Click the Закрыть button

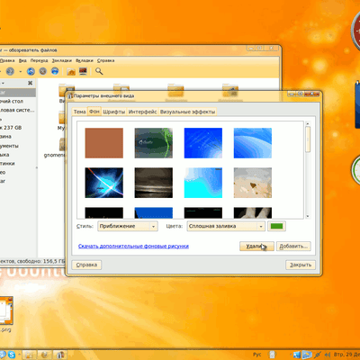301,265
